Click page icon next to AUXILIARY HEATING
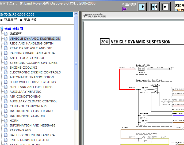The width and height of the screenshot is (184, 145). pyautogui.click(x=6, y=92)
